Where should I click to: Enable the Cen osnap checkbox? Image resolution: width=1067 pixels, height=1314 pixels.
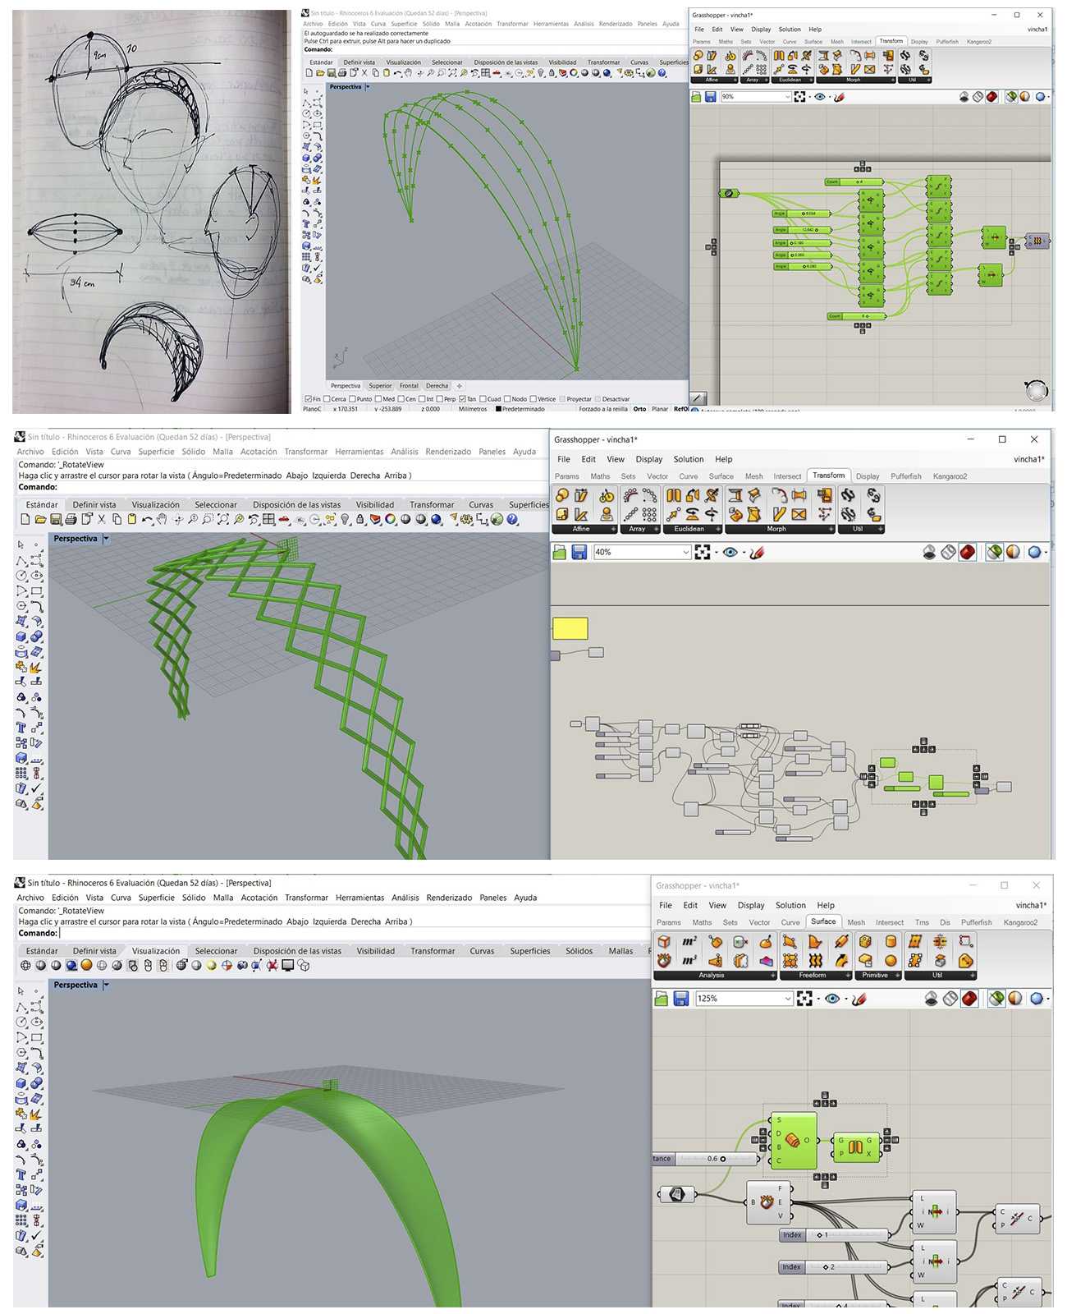401,399
